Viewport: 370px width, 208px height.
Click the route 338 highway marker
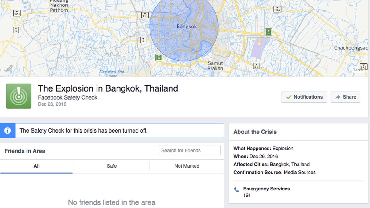tap(145, 15)
